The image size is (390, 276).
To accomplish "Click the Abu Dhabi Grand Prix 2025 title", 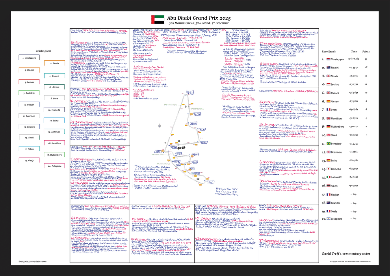I will 195,18.
